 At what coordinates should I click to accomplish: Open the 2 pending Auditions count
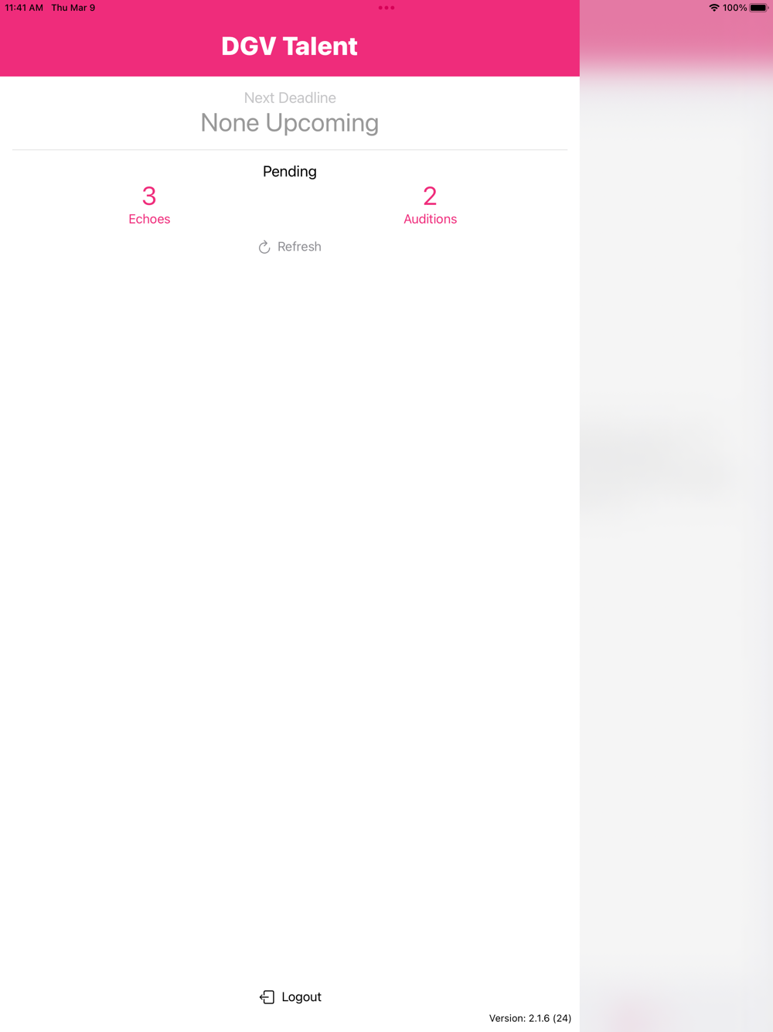[x=430, y=196]
